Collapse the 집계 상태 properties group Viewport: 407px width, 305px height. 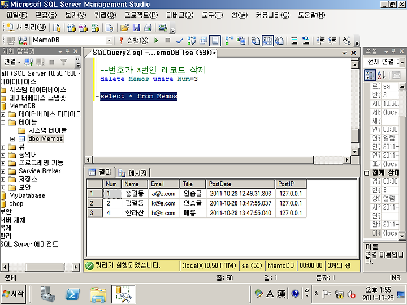pyautogui.click(x=366, y=173)
